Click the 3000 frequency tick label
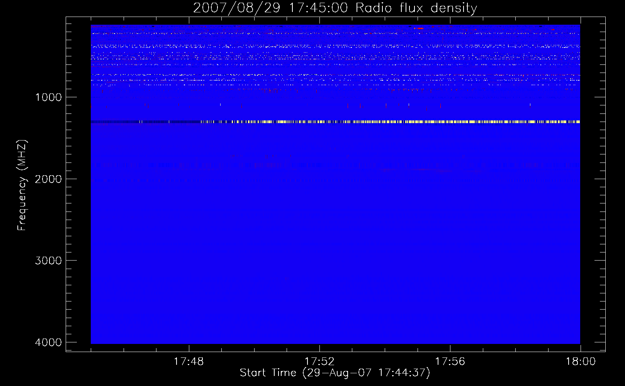This screenshot has width=625, height=386. (48, 261)
